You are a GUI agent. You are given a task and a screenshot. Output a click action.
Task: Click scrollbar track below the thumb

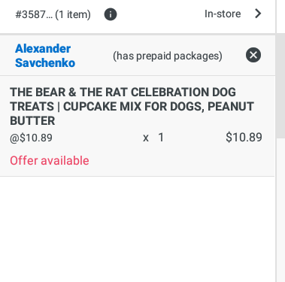(x=280, y=210)
